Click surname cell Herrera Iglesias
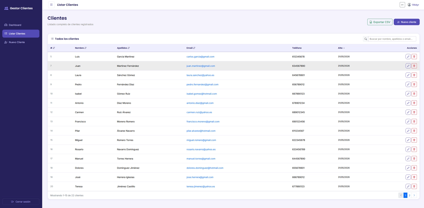The width and height of the screenshot is (424, 208). (x=126, y=177)
